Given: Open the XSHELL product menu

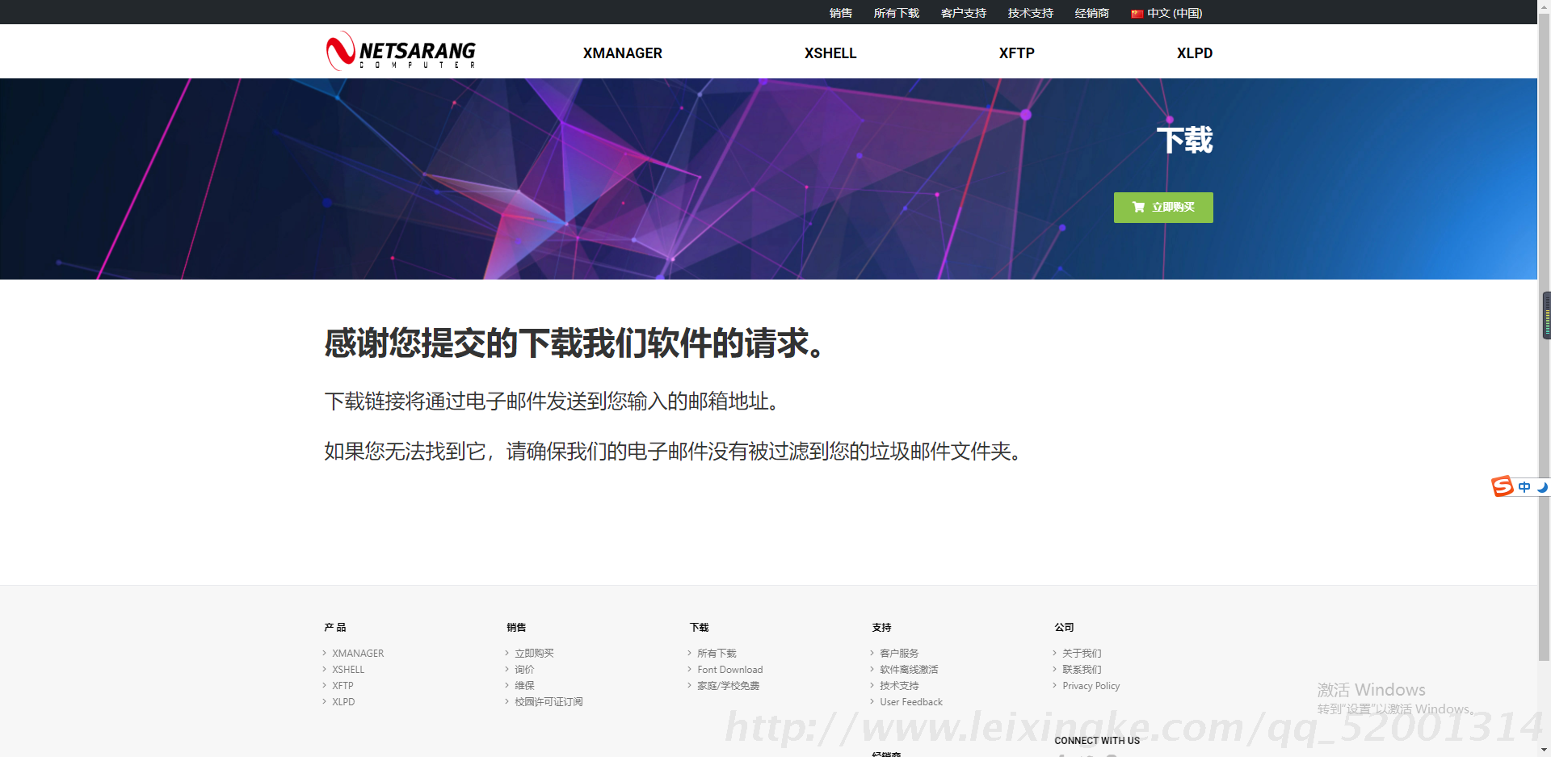Looking at the screenshot, I should 830,53.
